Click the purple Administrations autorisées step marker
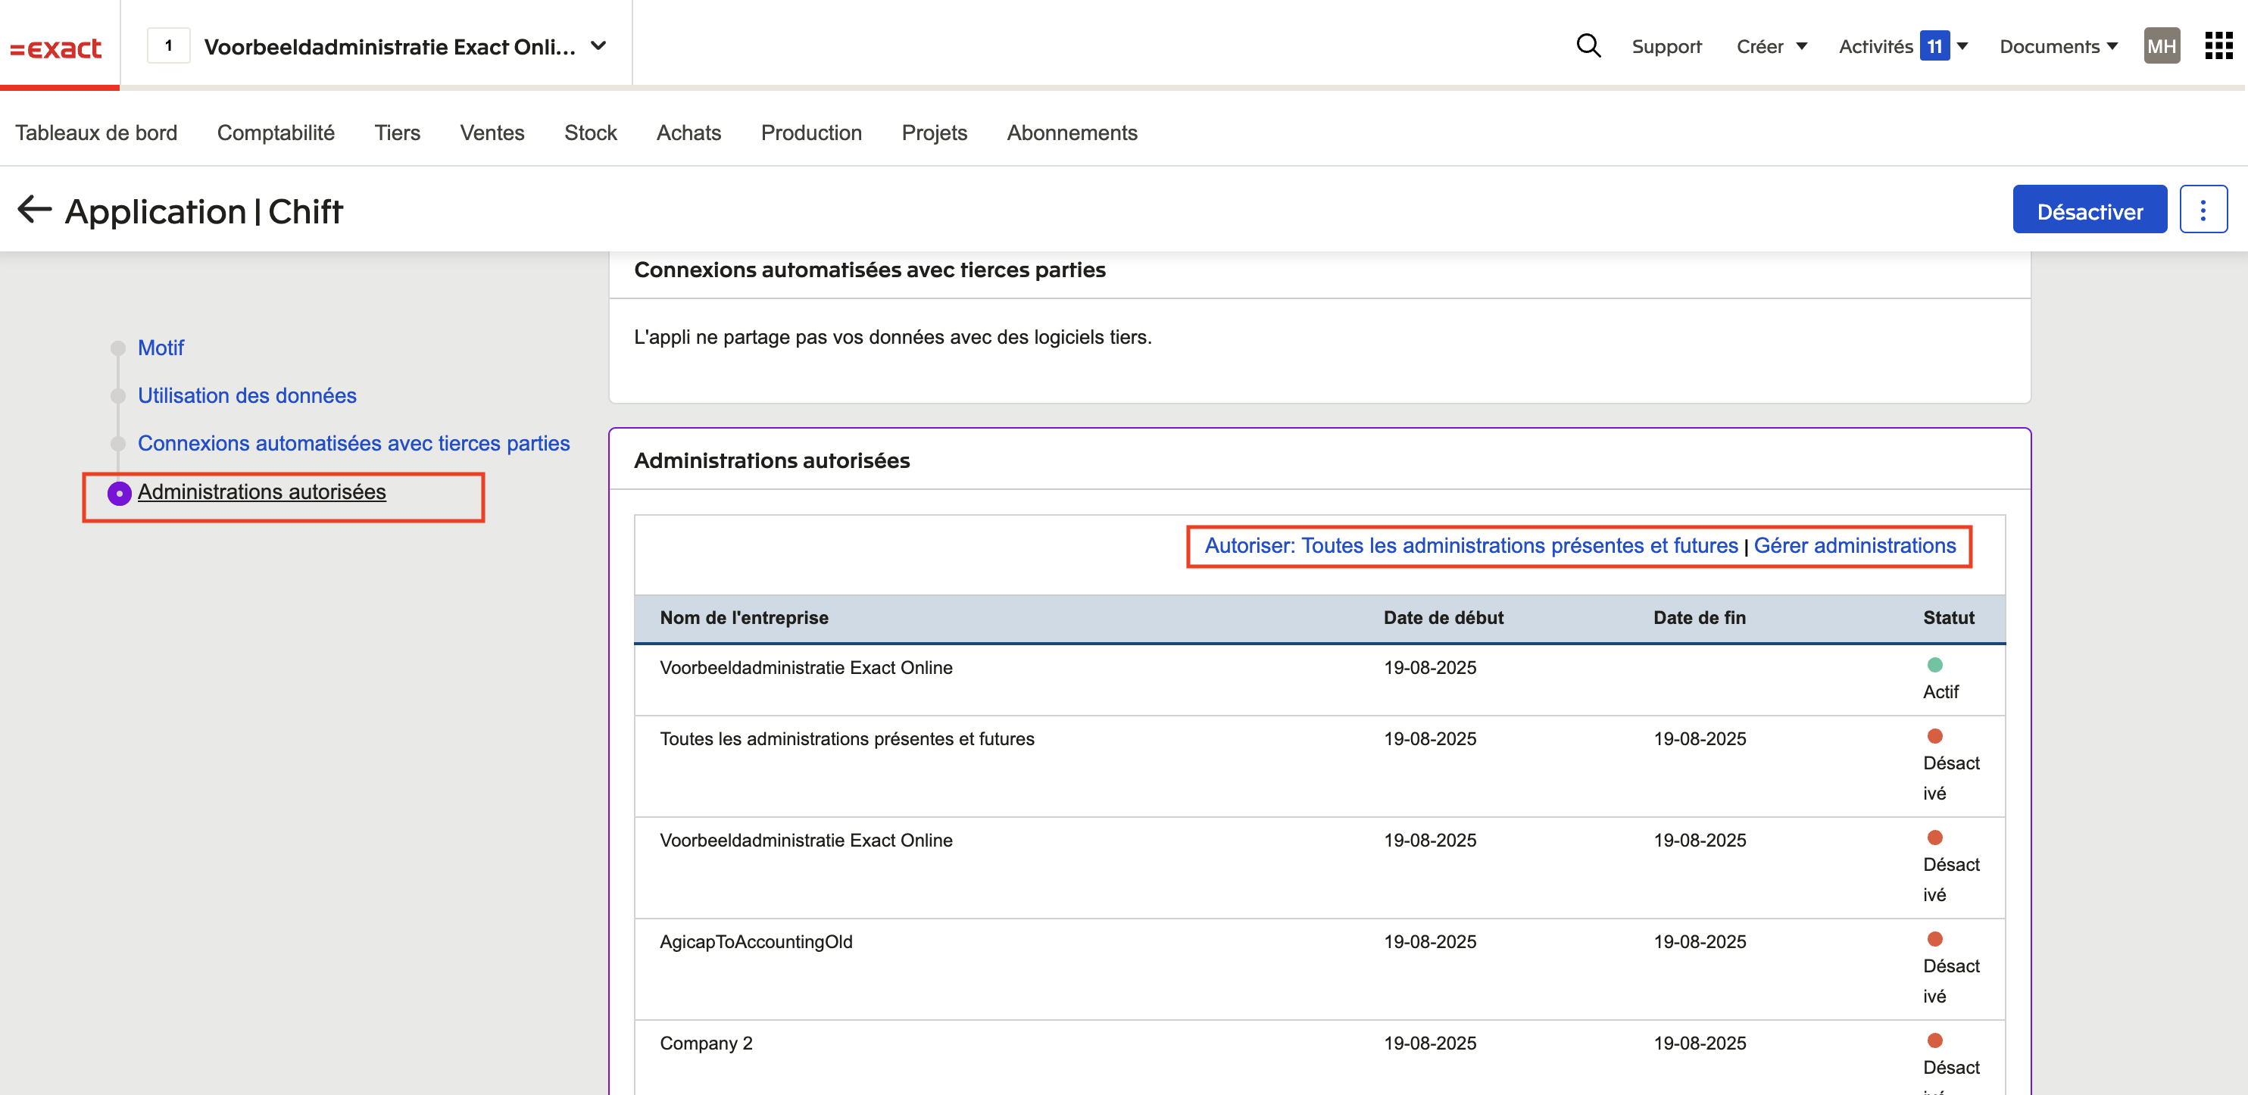Screen dimensions: 2248x1095 pos(119,493)
